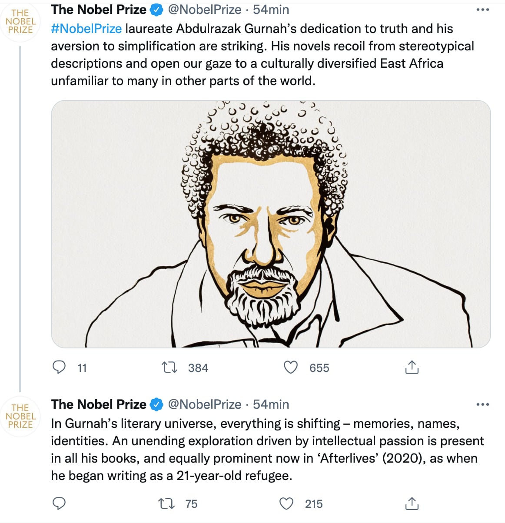Screen dimensions: 505x523
Task: Click 'The Nobel Prize' name on first tweet
Action: pyautogui.click(x=99, y=10)
